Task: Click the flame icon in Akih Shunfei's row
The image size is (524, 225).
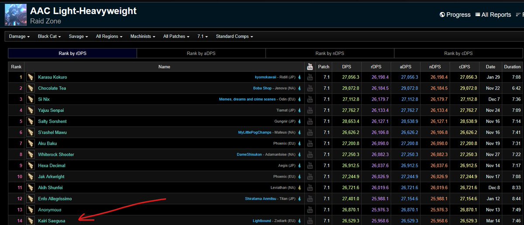Action: tap(300, 187)
